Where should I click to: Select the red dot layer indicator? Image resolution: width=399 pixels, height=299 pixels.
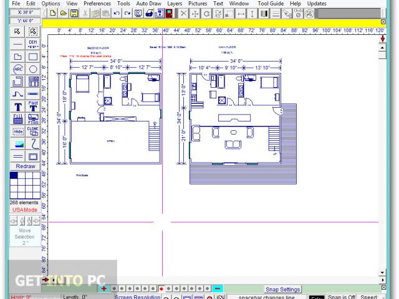161,288
